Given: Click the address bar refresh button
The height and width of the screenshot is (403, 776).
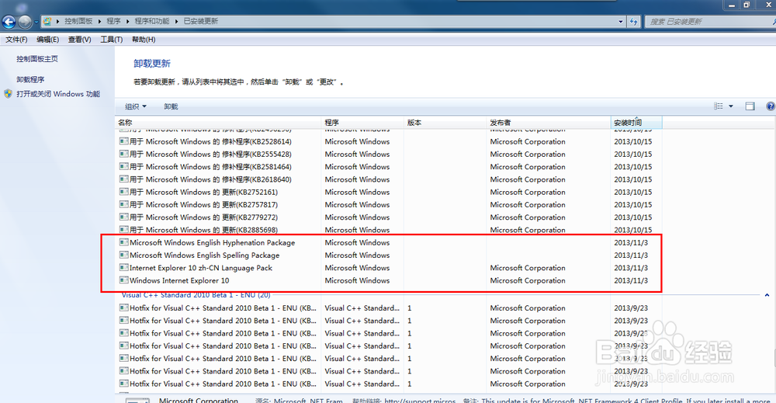Looking at the screenshot, I should (x=634, y=21).
